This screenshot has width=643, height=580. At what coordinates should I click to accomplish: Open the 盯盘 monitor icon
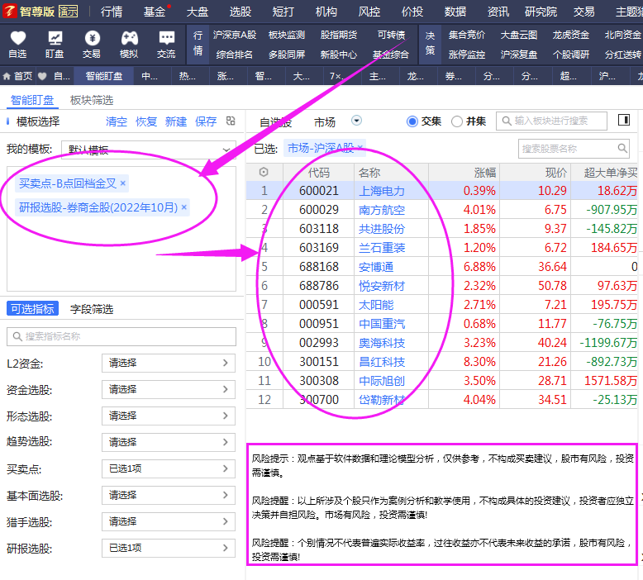click(55, 38)
